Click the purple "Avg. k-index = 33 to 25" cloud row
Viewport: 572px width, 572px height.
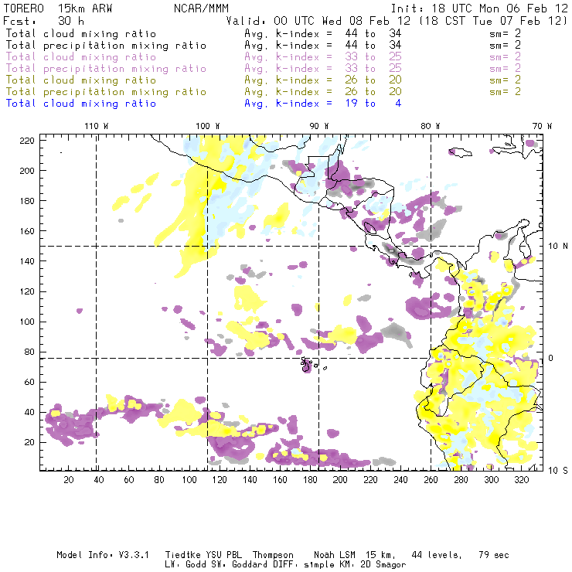323,57
